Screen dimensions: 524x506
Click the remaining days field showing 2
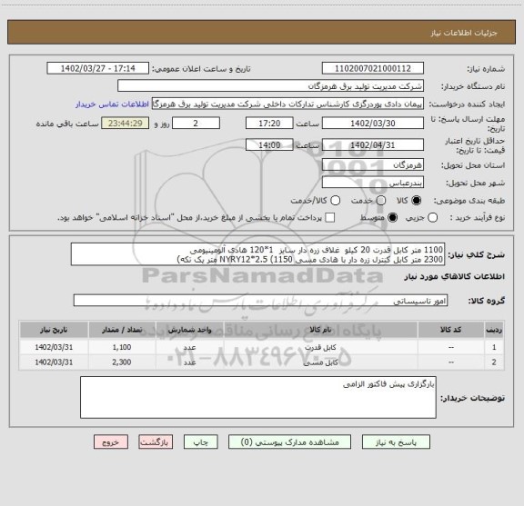(196, 124)
